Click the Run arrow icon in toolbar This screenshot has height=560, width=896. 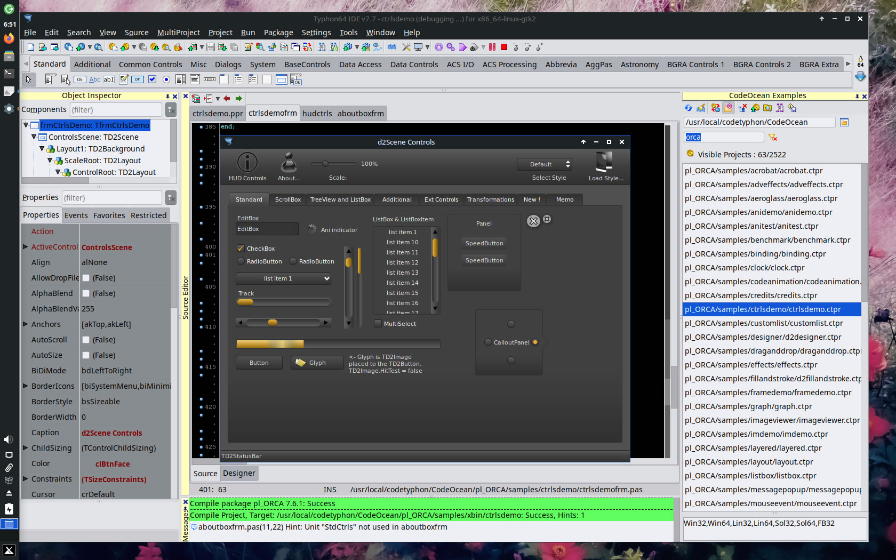[462, 47]
